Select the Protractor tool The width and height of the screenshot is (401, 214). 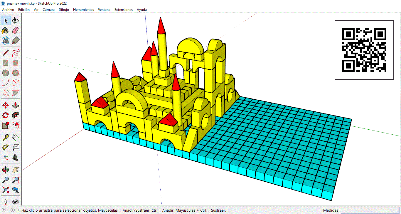[5, 147]
